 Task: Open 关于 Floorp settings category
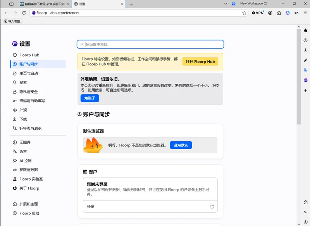(x=38, y=188)
